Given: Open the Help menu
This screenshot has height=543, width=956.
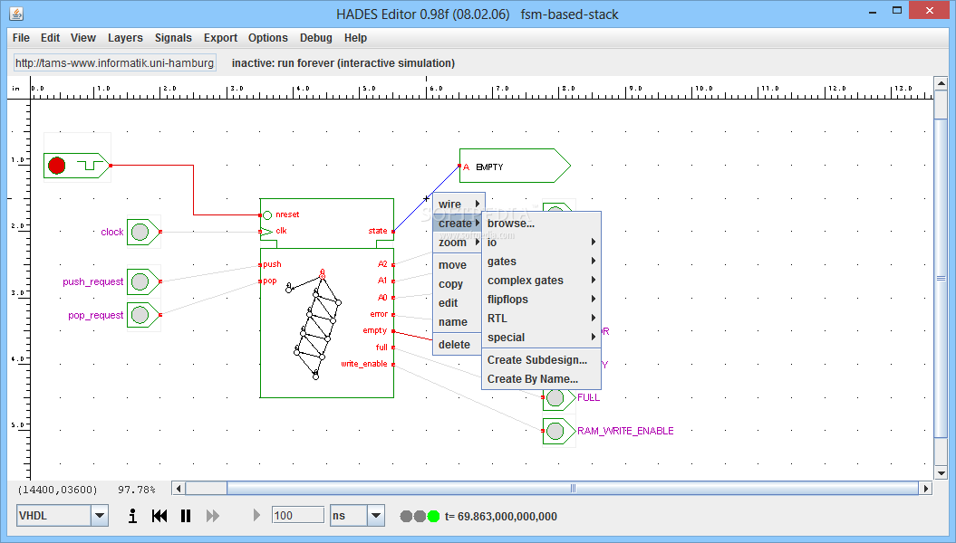Looking at the screenshot, I should (x=355, y=38).
